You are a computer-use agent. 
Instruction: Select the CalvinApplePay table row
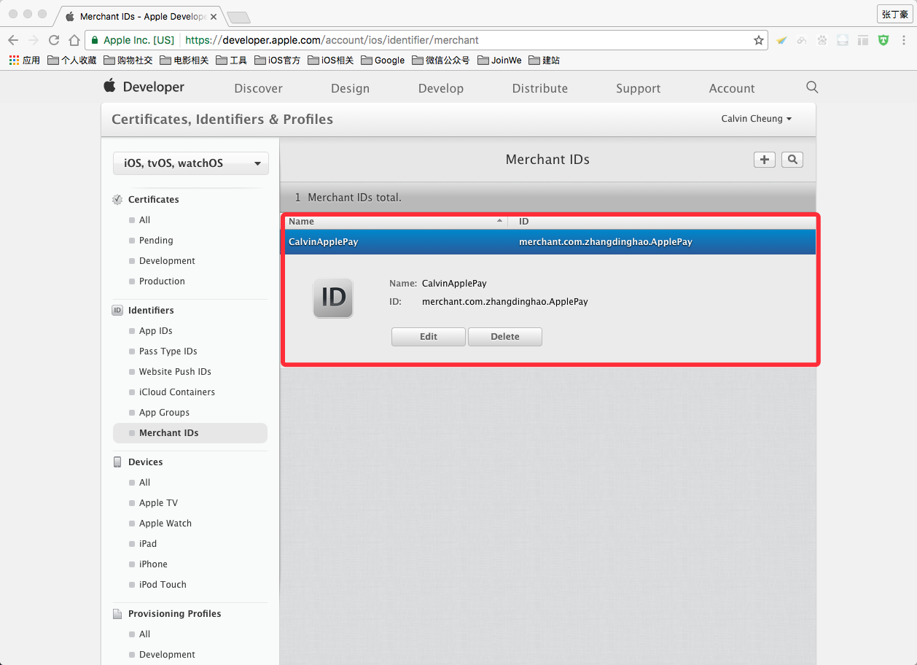click(550, 241)
